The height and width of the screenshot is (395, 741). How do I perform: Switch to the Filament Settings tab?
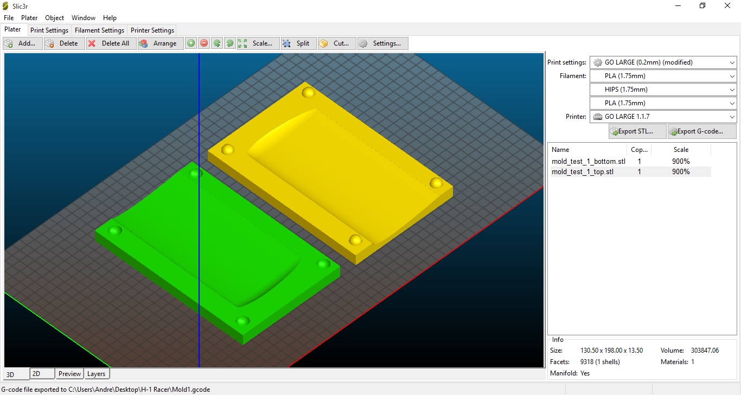click(x=99, y=30)
